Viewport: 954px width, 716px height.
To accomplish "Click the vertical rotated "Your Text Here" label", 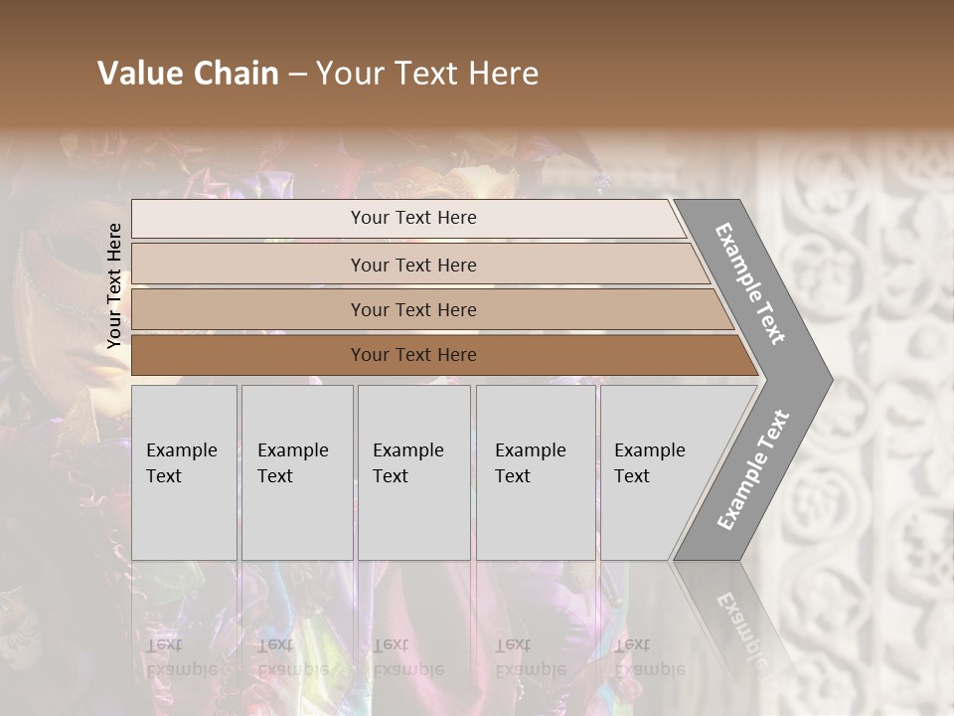I will (x=114, y=285).
